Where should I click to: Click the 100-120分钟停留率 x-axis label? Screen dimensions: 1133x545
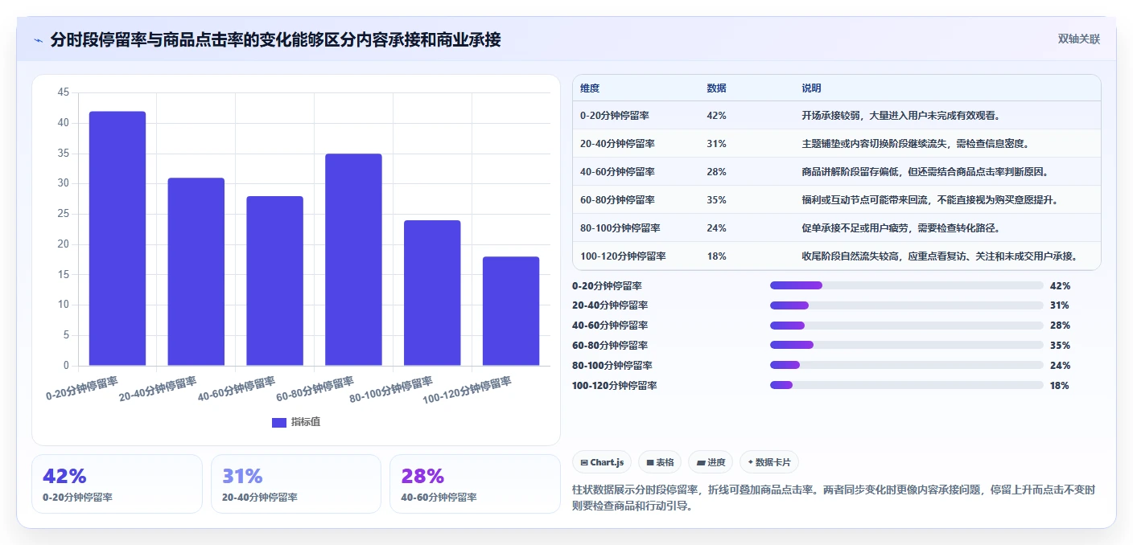pyautogui.click(x=467, y=390)
